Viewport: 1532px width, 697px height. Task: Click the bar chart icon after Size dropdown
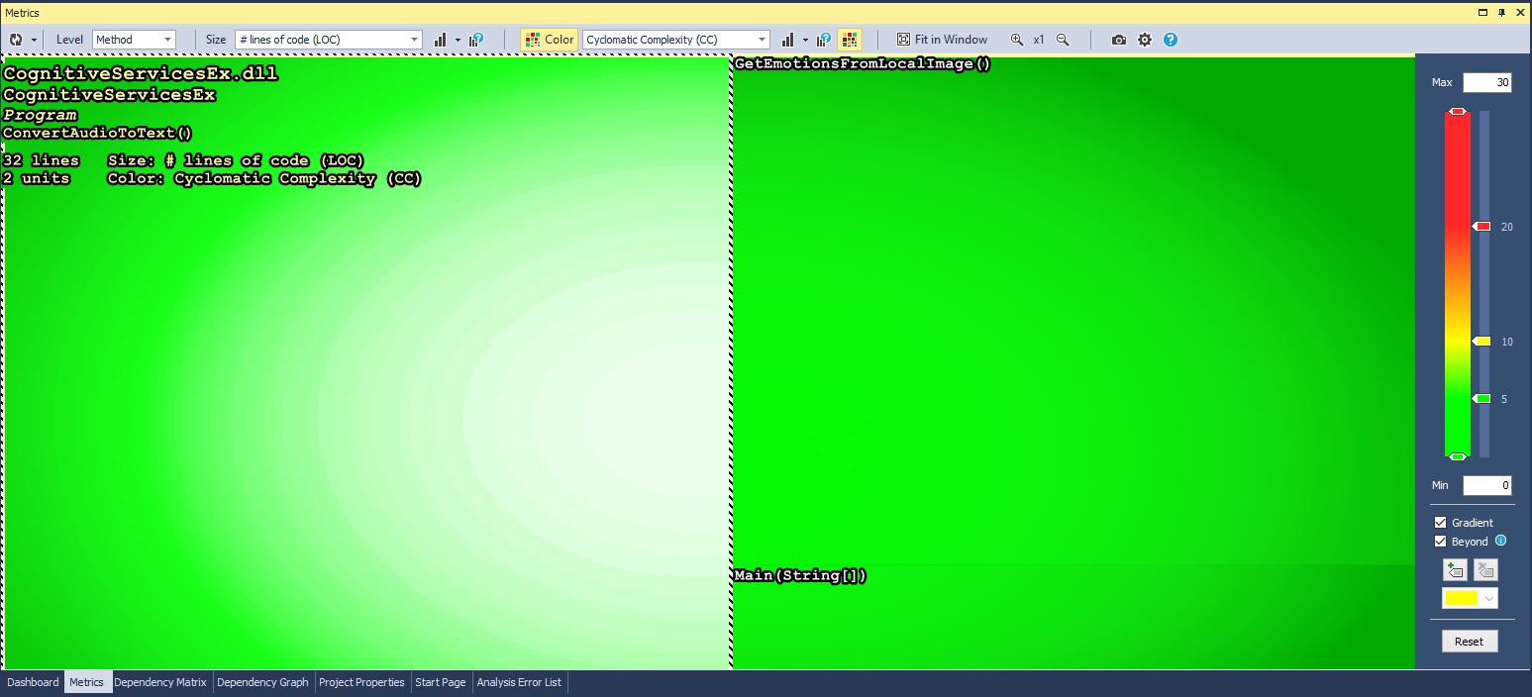point(441,40)
